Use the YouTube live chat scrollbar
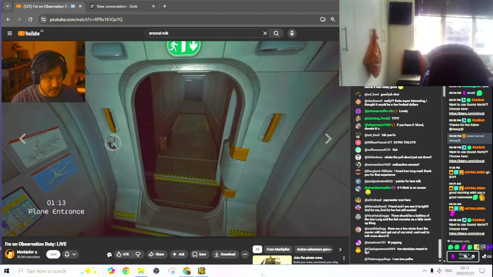The image size is (493, 277). (x=439, y=248)
